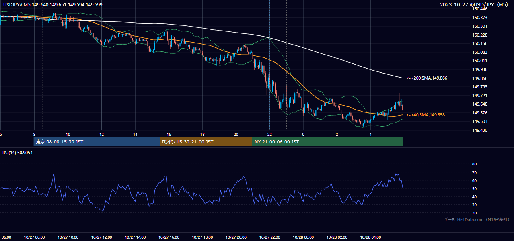Click hour tick label 12 under price chart
Image resolution: width=514 pixels, height=241 pixels.
102,134
